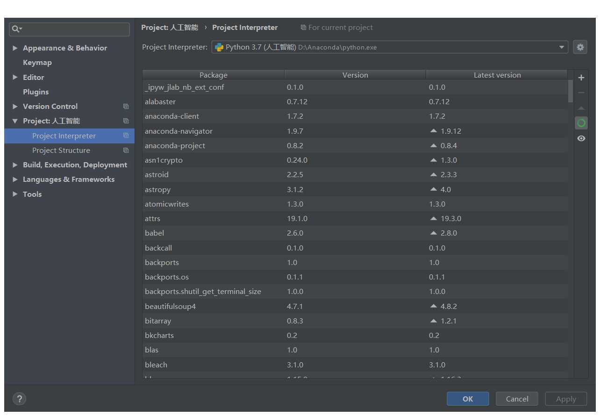The width and height of the screenshot is (600, 416).
Task: Click the uninstall package minus icon
Action: pos(581,93)
